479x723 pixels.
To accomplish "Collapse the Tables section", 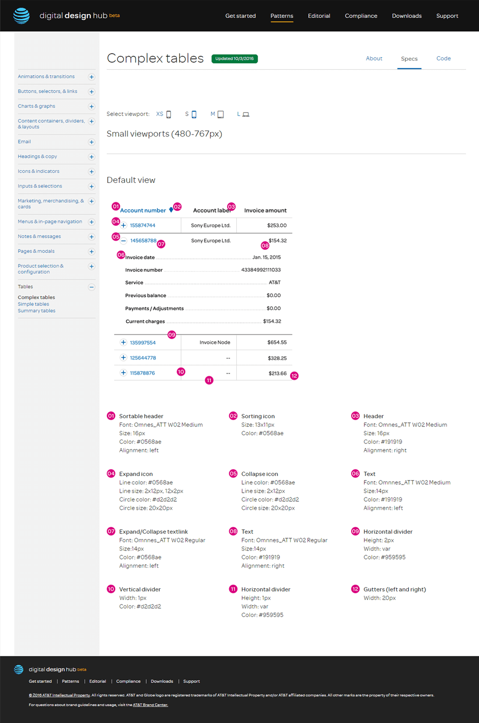I will (91, 287).
